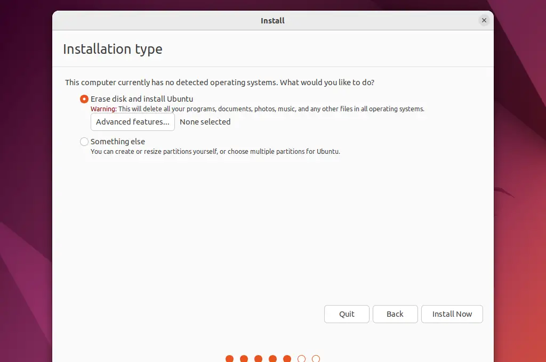This screenshot has height=362, width=546.
Task: Click the partitions description under Something else
Action: 215,152
